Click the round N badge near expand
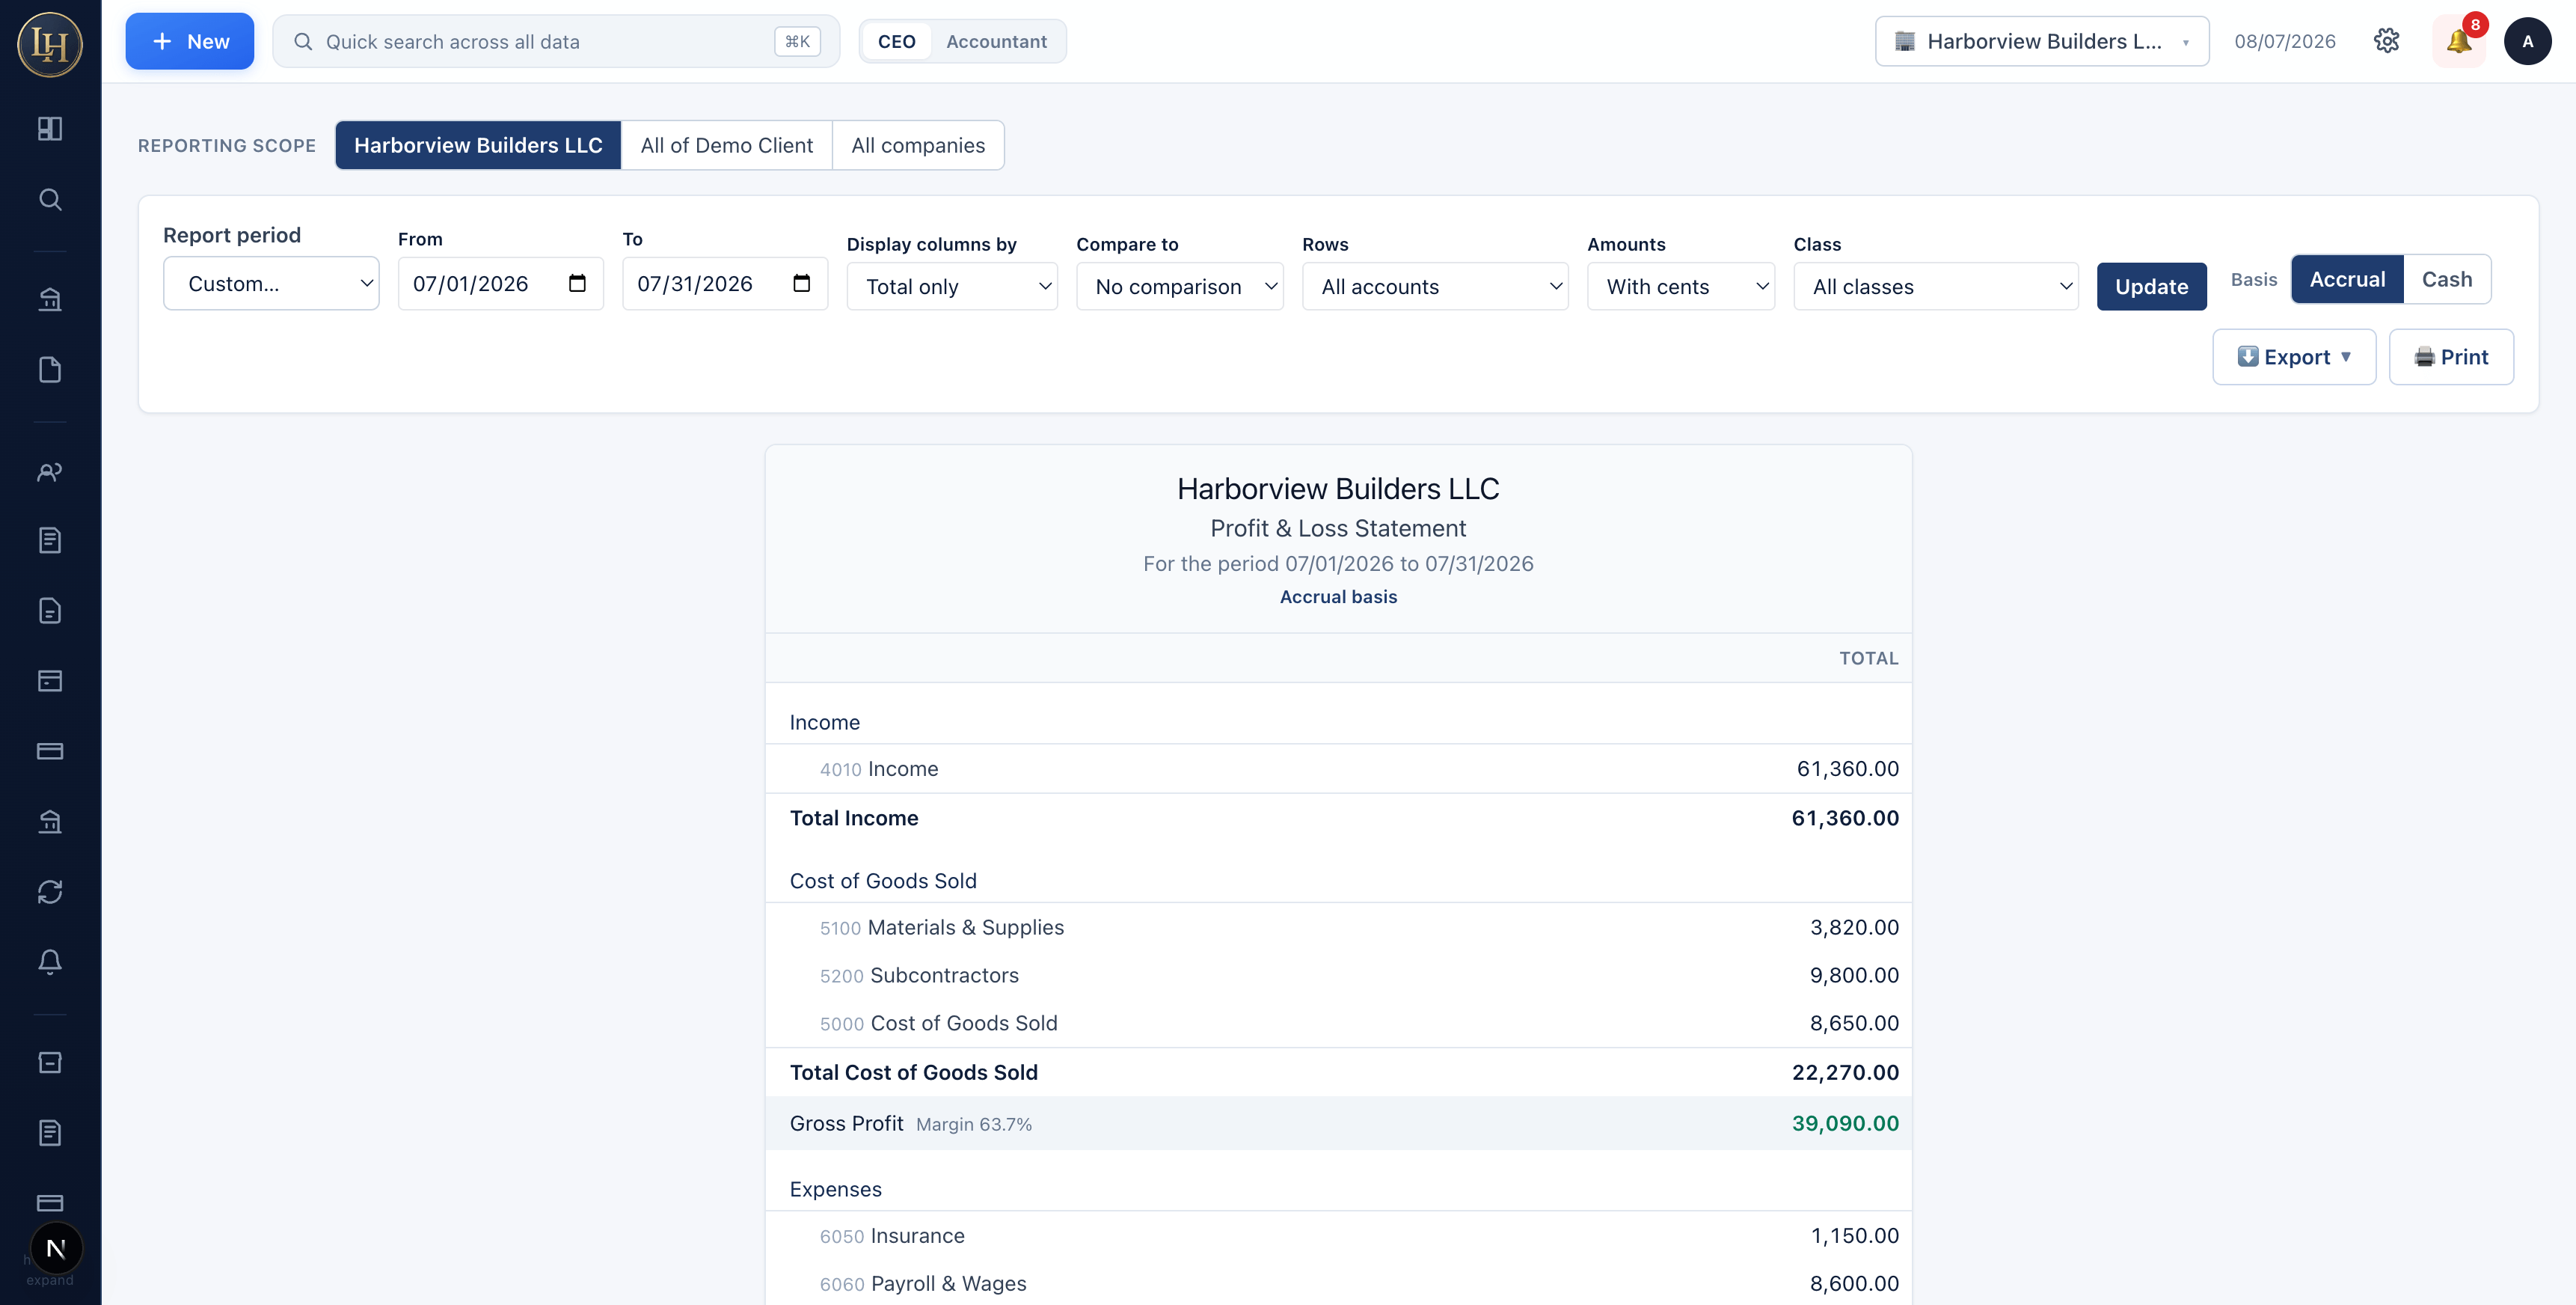Screen dimensions: 2576x1305 click(56, 1248)
